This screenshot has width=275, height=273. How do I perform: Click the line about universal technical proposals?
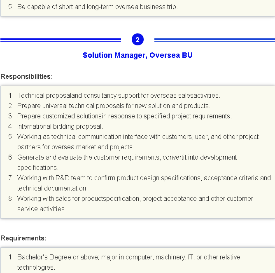pos(114,106)
